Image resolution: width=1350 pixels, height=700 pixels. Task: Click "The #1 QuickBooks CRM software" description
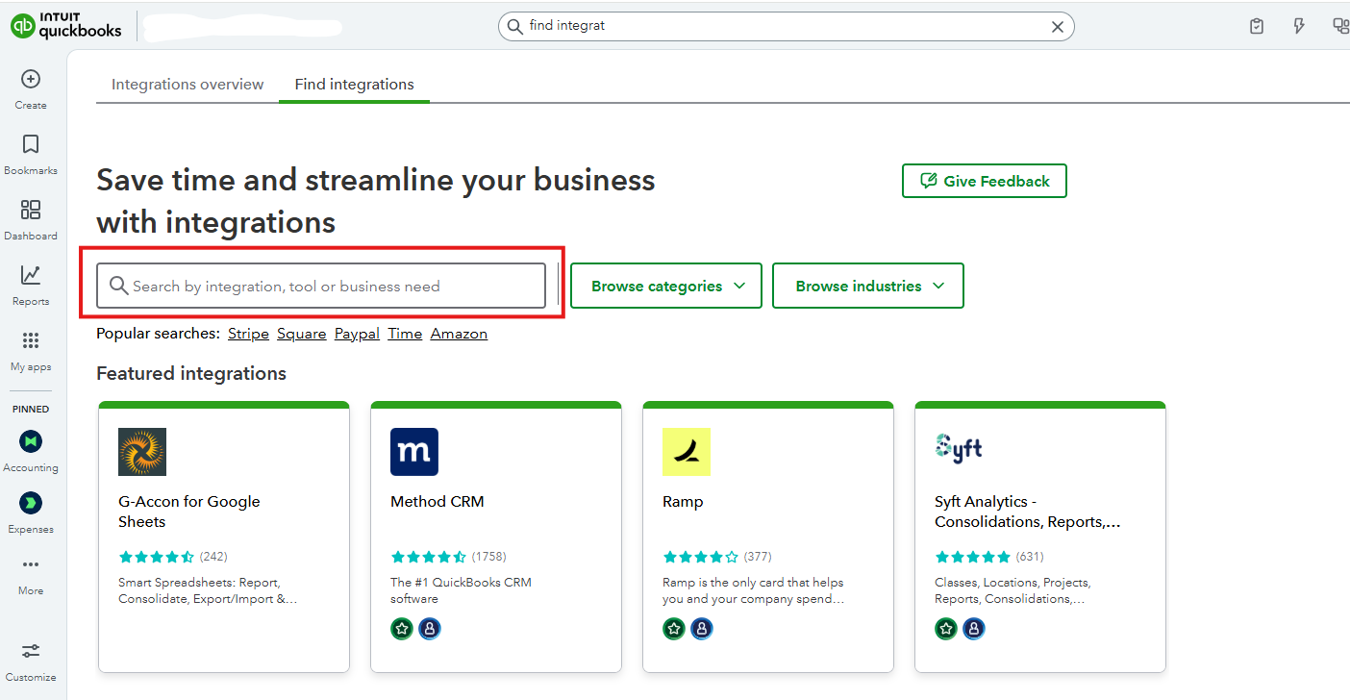coord(461,590)
